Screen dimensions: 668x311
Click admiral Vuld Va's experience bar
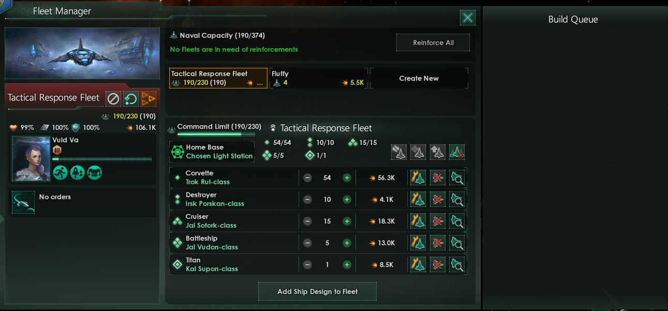pos(101,159)
